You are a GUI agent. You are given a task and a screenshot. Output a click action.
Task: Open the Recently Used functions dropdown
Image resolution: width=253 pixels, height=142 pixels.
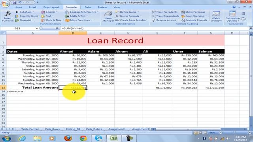pos(27,16)
